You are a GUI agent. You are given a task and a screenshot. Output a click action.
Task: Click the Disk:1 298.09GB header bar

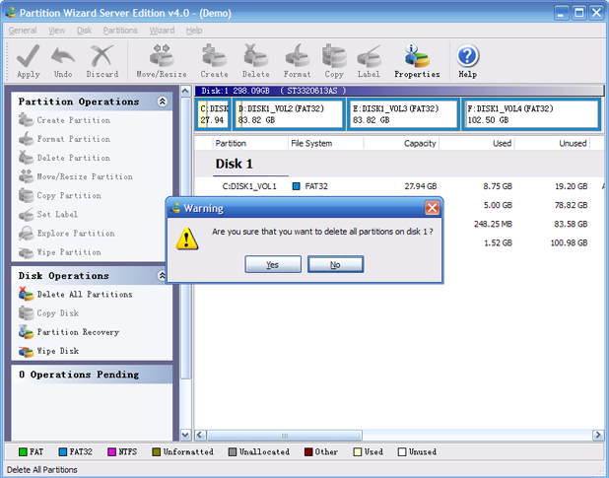click(399, 91)
